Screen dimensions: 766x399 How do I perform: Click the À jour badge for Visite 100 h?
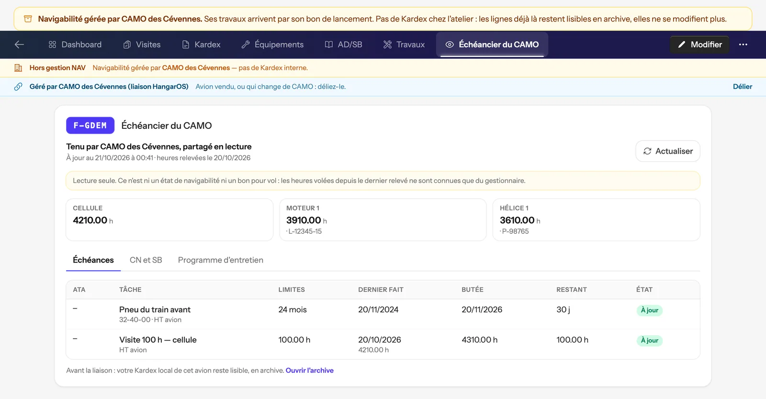(650, 341)
